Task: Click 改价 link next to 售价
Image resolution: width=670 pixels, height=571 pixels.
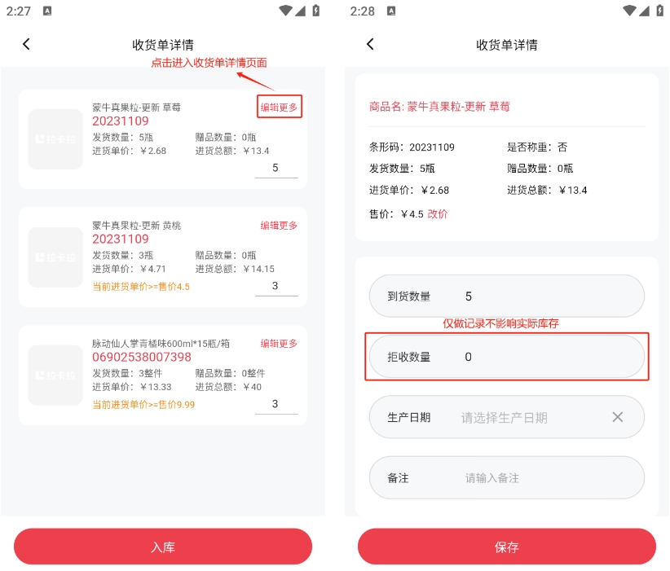Action: pos(438,214)
